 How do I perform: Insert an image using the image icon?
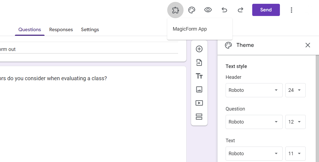199,89
